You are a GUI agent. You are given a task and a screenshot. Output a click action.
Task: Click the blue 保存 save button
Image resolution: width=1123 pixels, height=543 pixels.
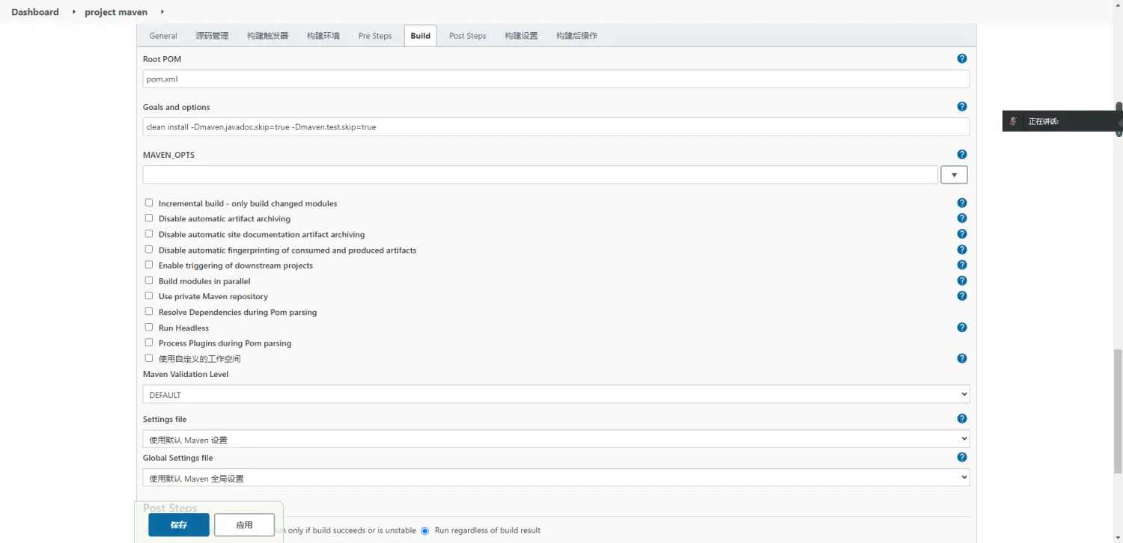click(178, 525)
